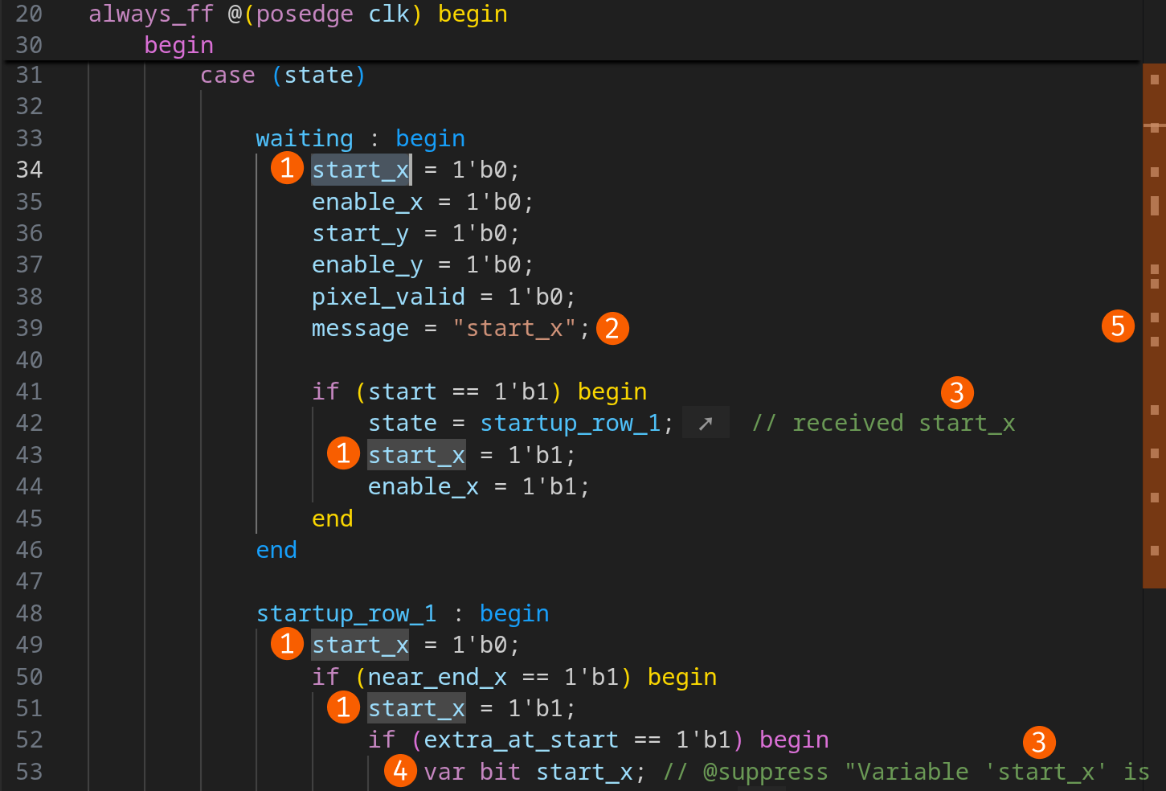Place cursor on start_x at line 34
Screen dimensions: 1166x791
(361, 170)
